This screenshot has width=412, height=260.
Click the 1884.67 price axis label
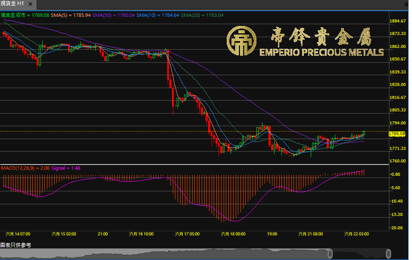[398, 21]
